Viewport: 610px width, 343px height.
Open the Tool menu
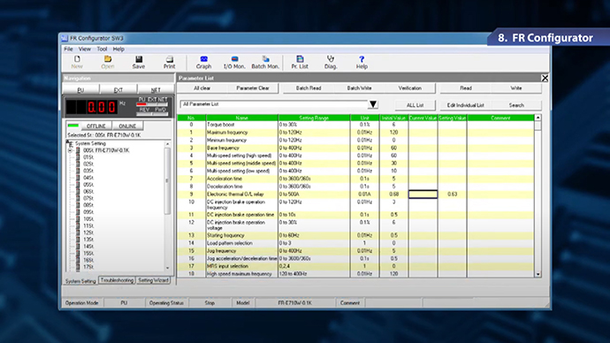pos(102,49)
